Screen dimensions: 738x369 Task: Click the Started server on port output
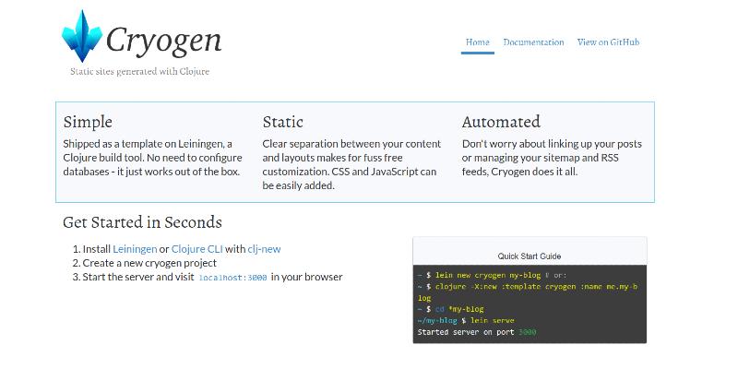tap(477, 332)
